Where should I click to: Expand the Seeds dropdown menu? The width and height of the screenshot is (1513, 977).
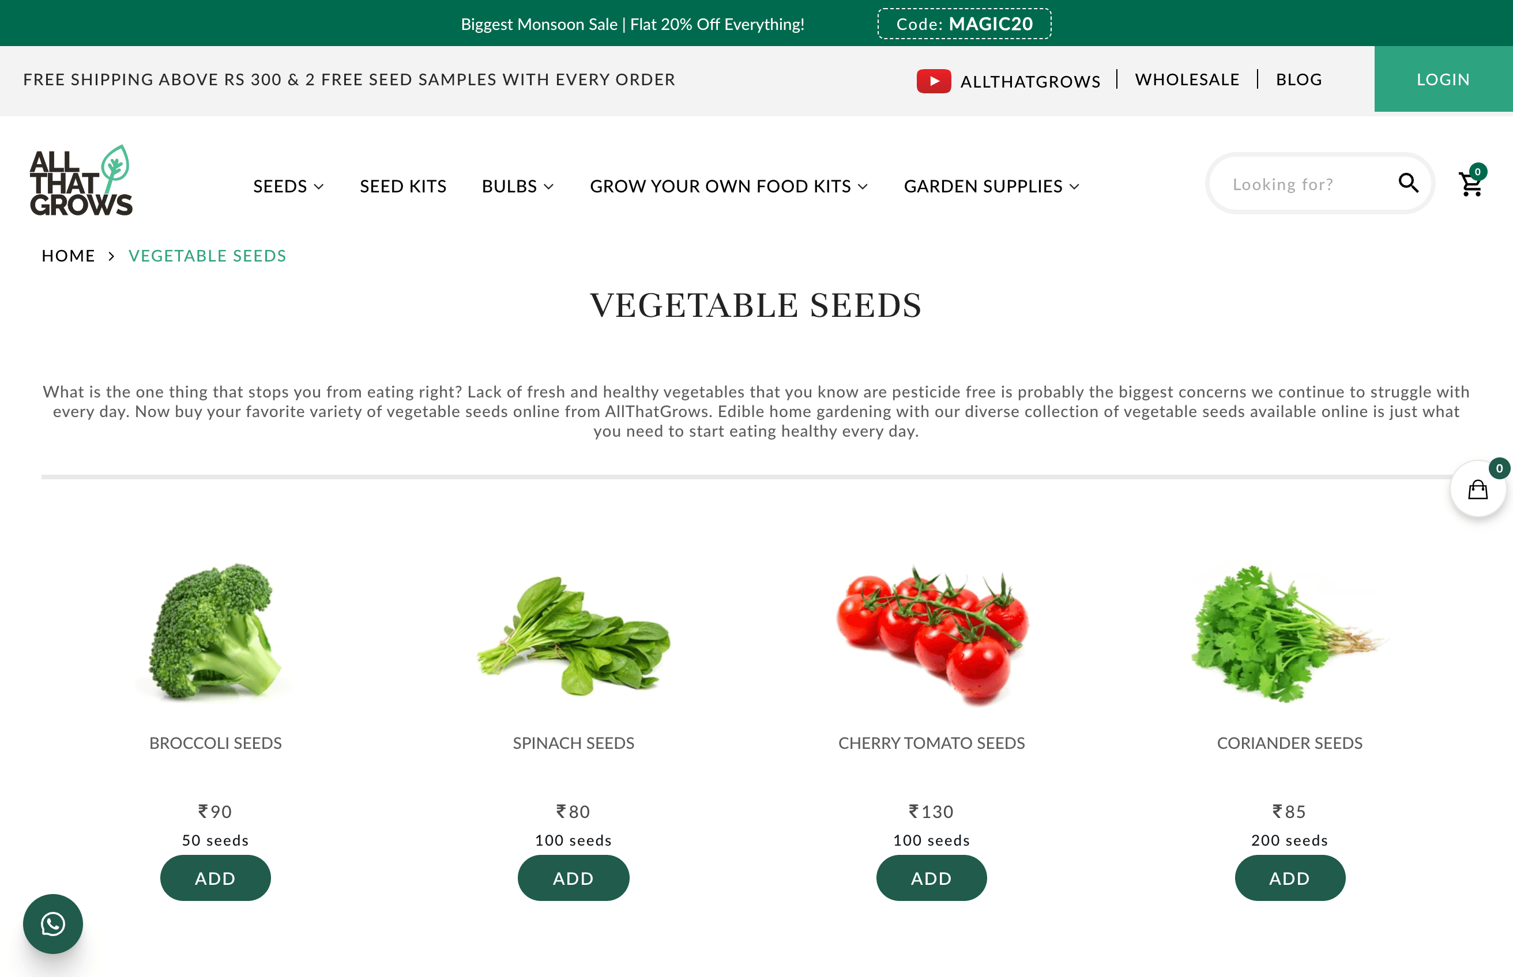[x=288, y=186]
